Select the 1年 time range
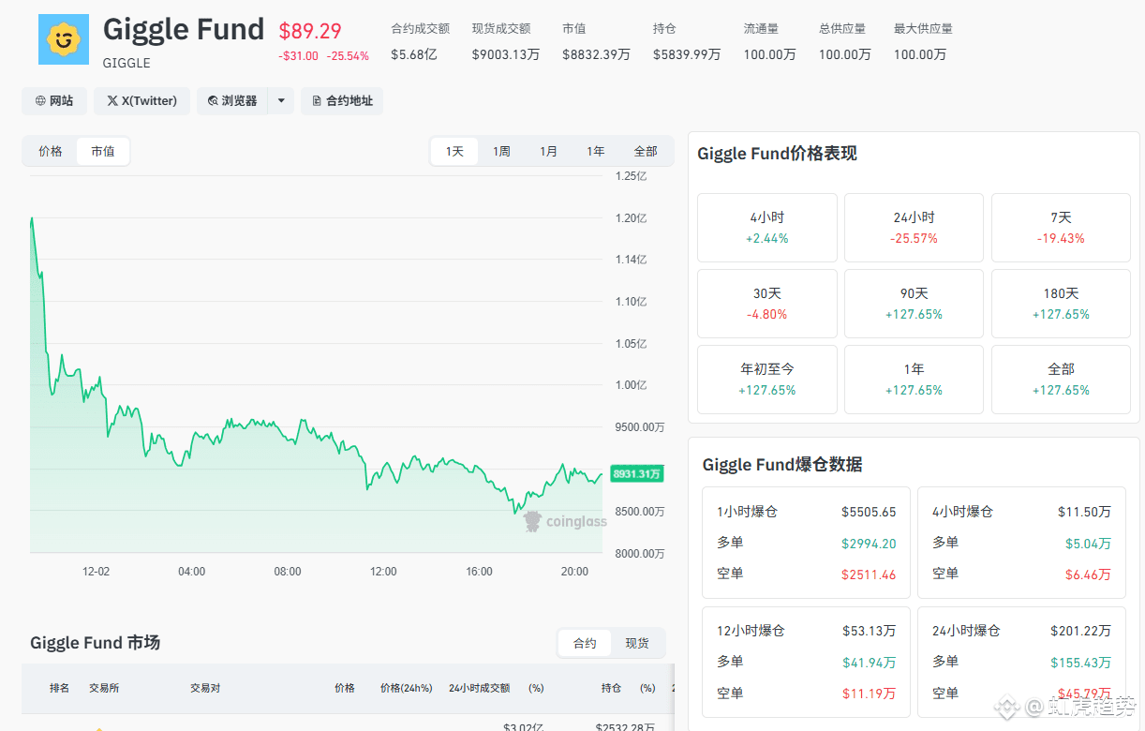 click(x=596, y=151)
